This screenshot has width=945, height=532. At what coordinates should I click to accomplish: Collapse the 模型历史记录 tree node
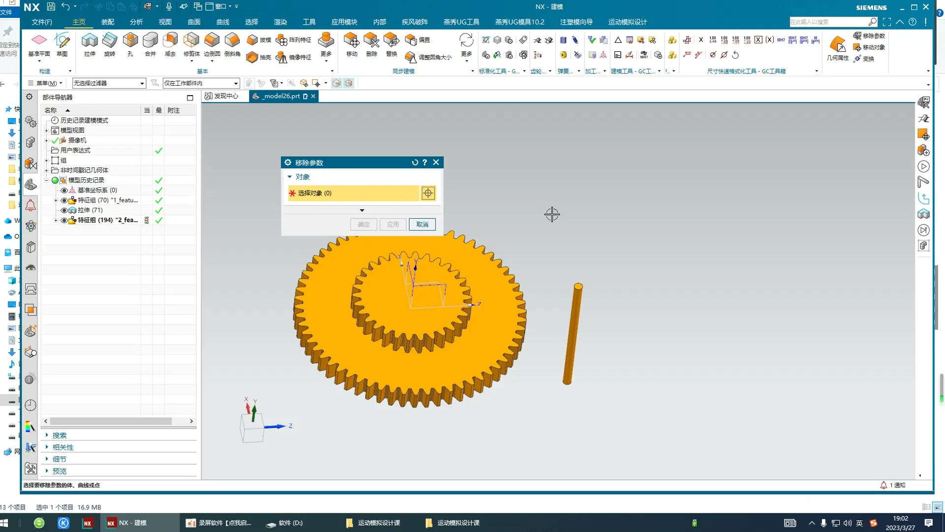click(47, 180)
